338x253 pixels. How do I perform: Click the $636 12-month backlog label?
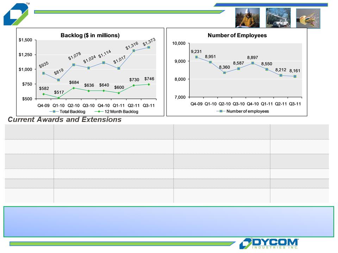pos(89,85)
